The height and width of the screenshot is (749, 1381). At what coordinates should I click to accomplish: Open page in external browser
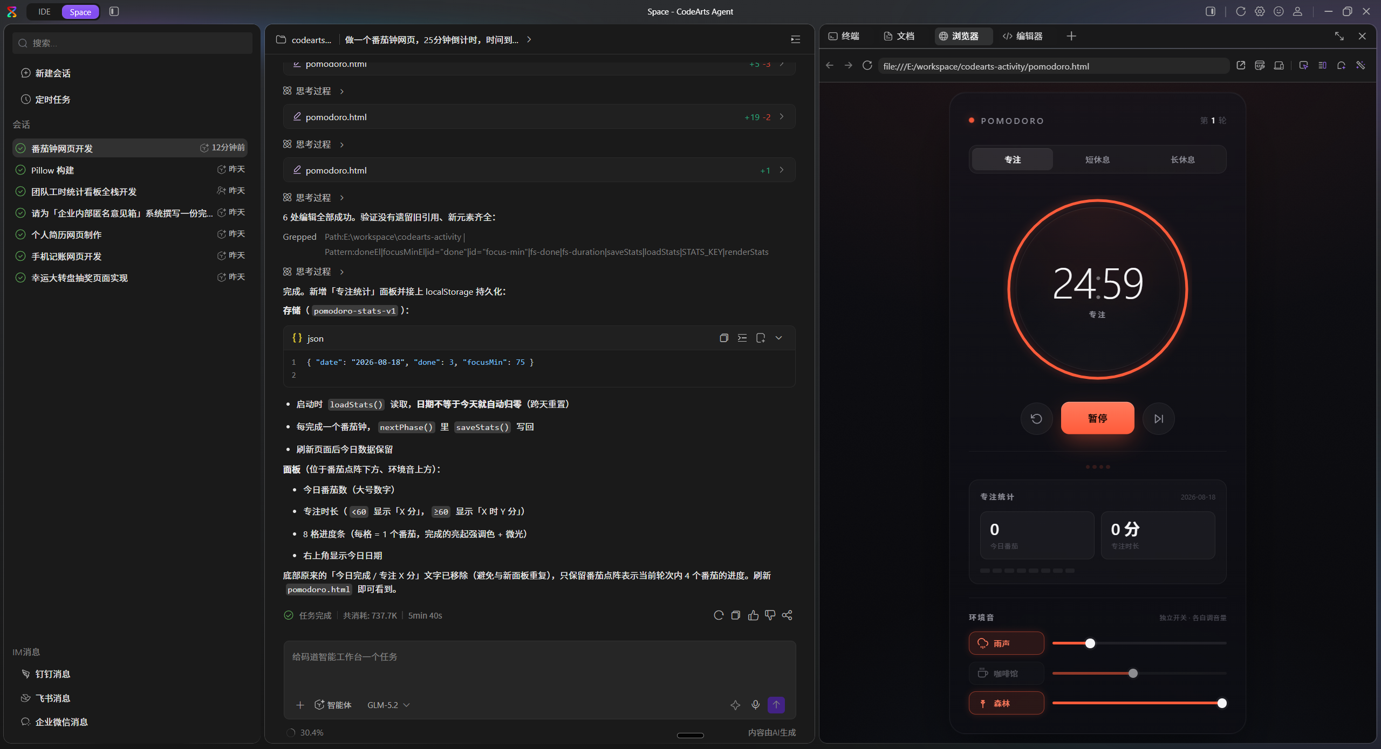[1241, 66]
